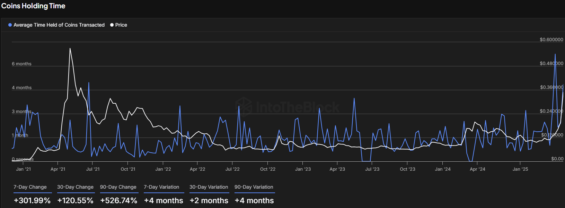
Task: Click the $0.240000 price axis label
Action: pyautogui.click(x=551, y=111)
